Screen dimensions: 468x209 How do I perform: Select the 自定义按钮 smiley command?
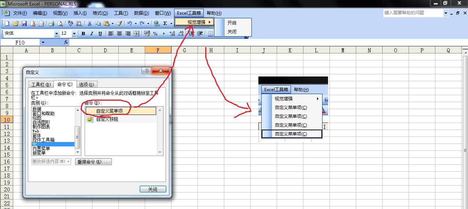click(x=121, y=119)
